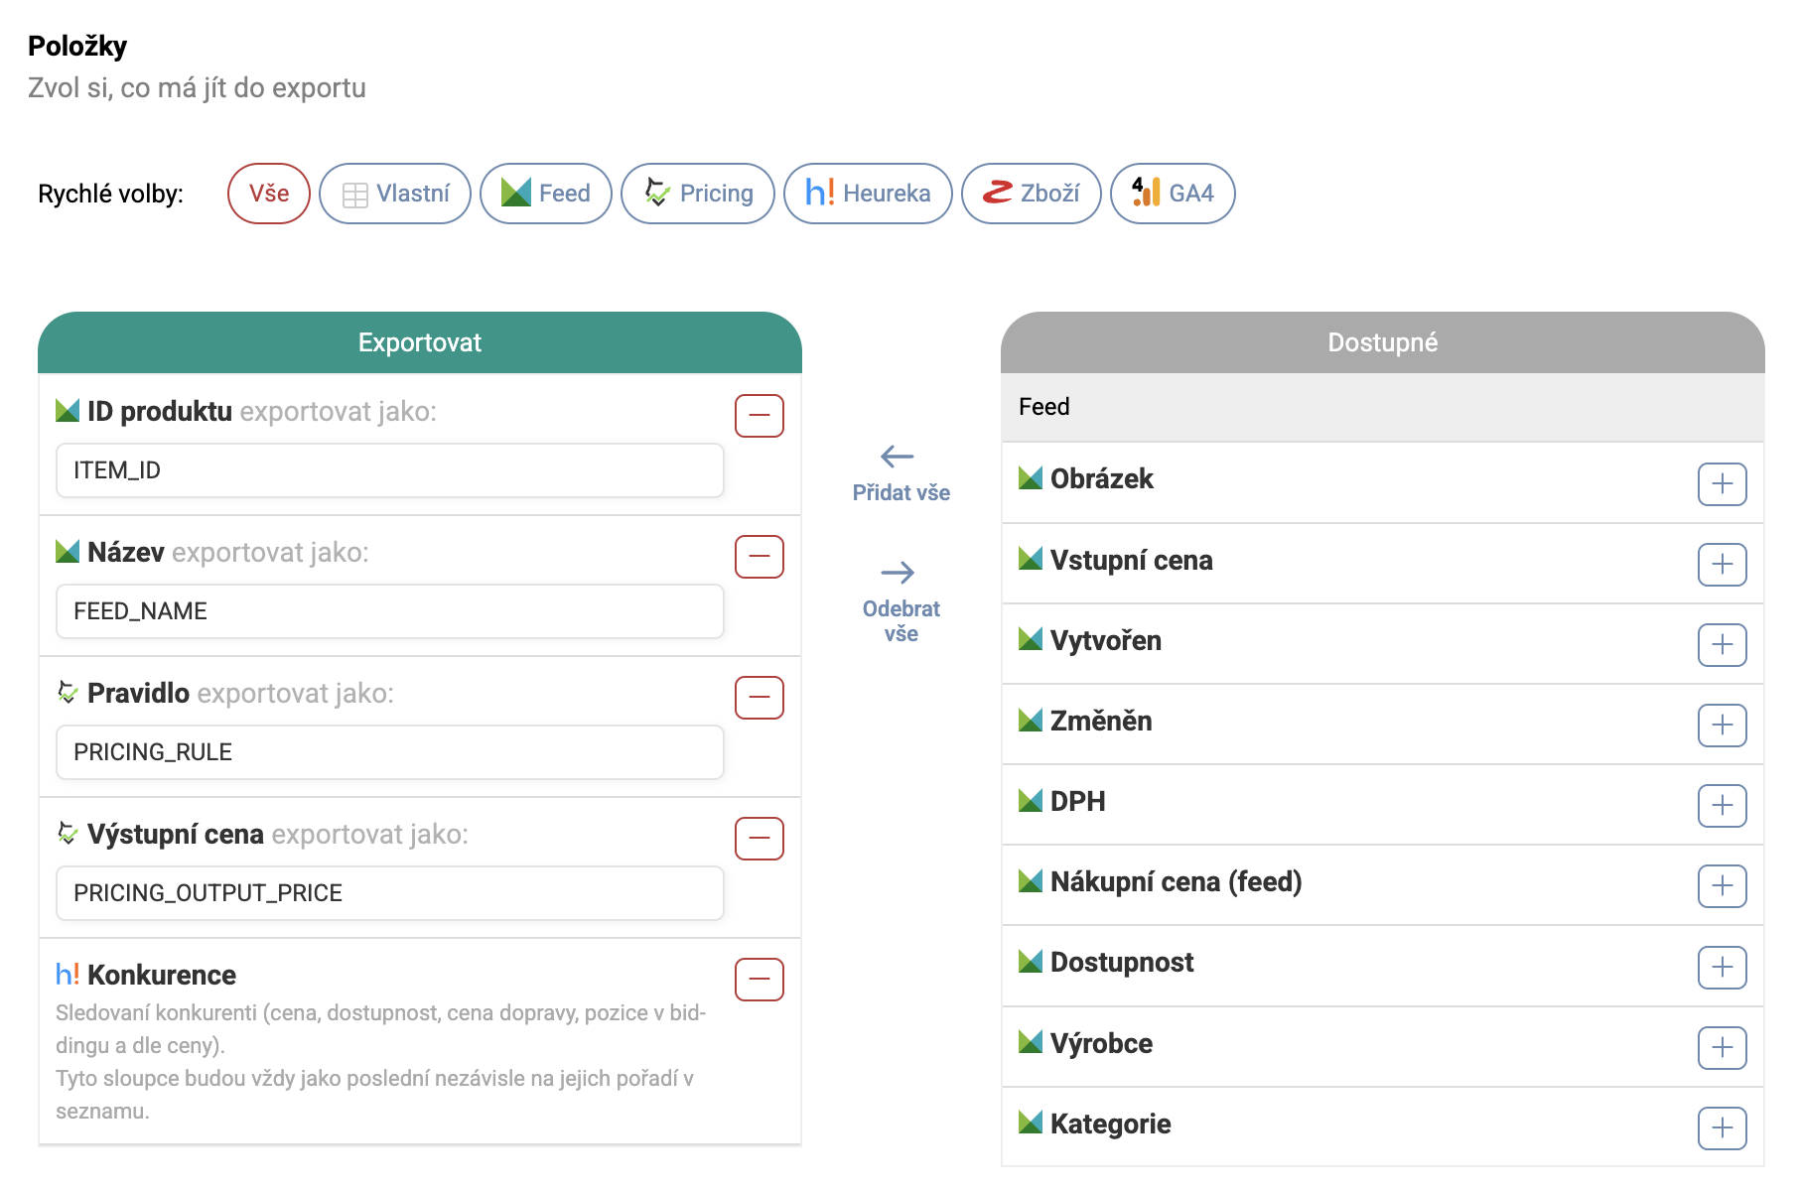Choose the Vlastní quick preset
This screenshot has width=1801, height=1191.
point(395,194)
